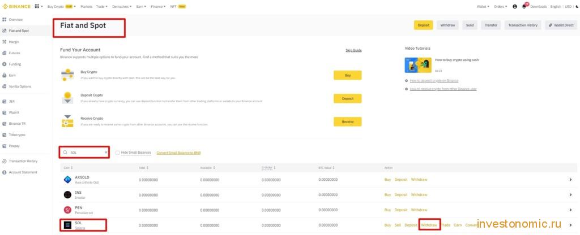
Task: Expand the PEN row chevron
Action: pos(571,210)
